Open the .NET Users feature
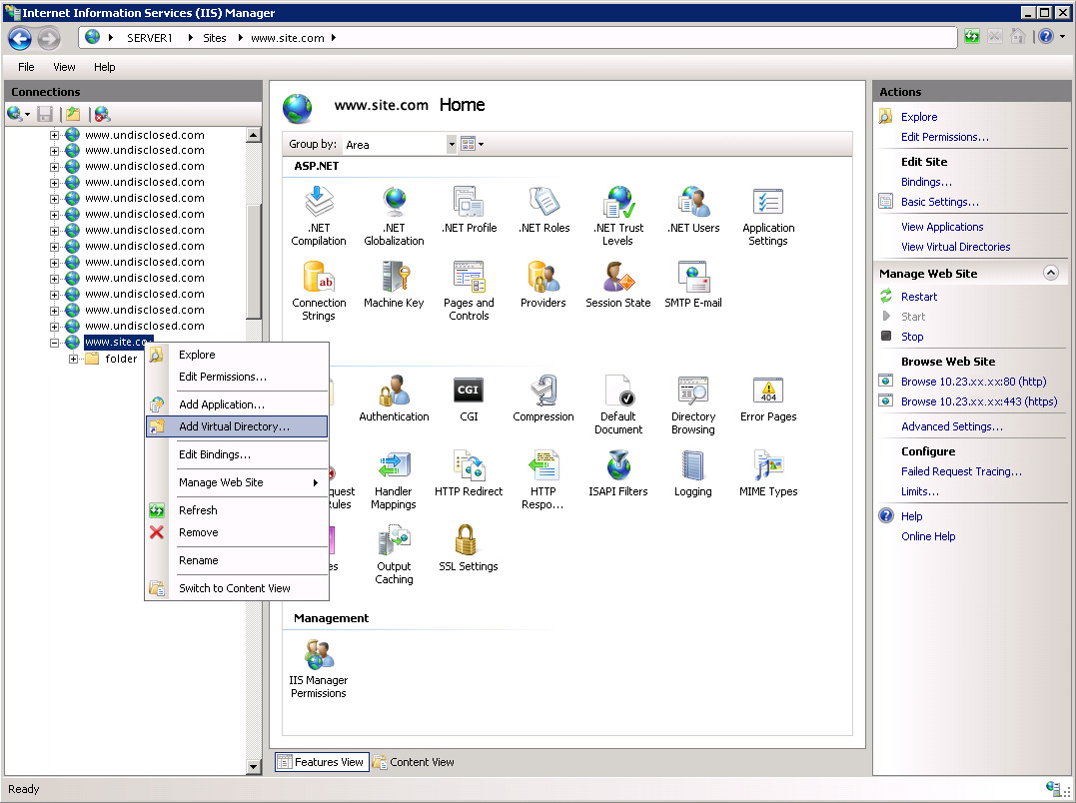The image size is (1076, 803). point(693,209)
